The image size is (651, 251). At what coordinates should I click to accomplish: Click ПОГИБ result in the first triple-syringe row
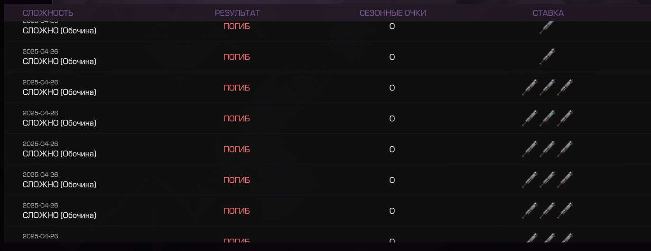point(236,88)
